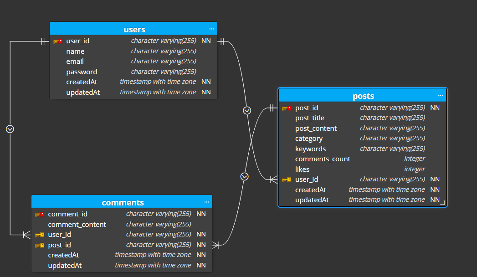Expand the circle chevron on the users-posts relationship line
Viewport: 477px width, 277px height.
(247, 110)
